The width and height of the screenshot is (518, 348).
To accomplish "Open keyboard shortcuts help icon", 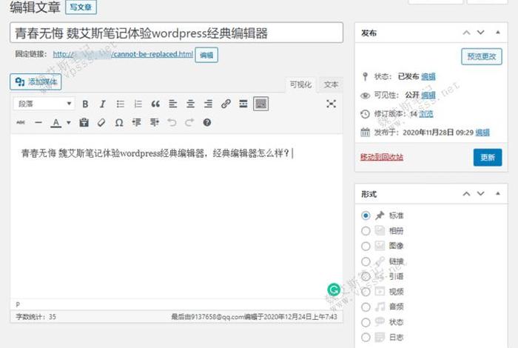I will click(206, 123).
